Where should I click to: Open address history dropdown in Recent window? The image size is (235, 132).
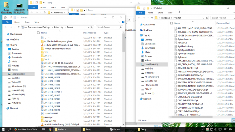(x=89, y=27)
